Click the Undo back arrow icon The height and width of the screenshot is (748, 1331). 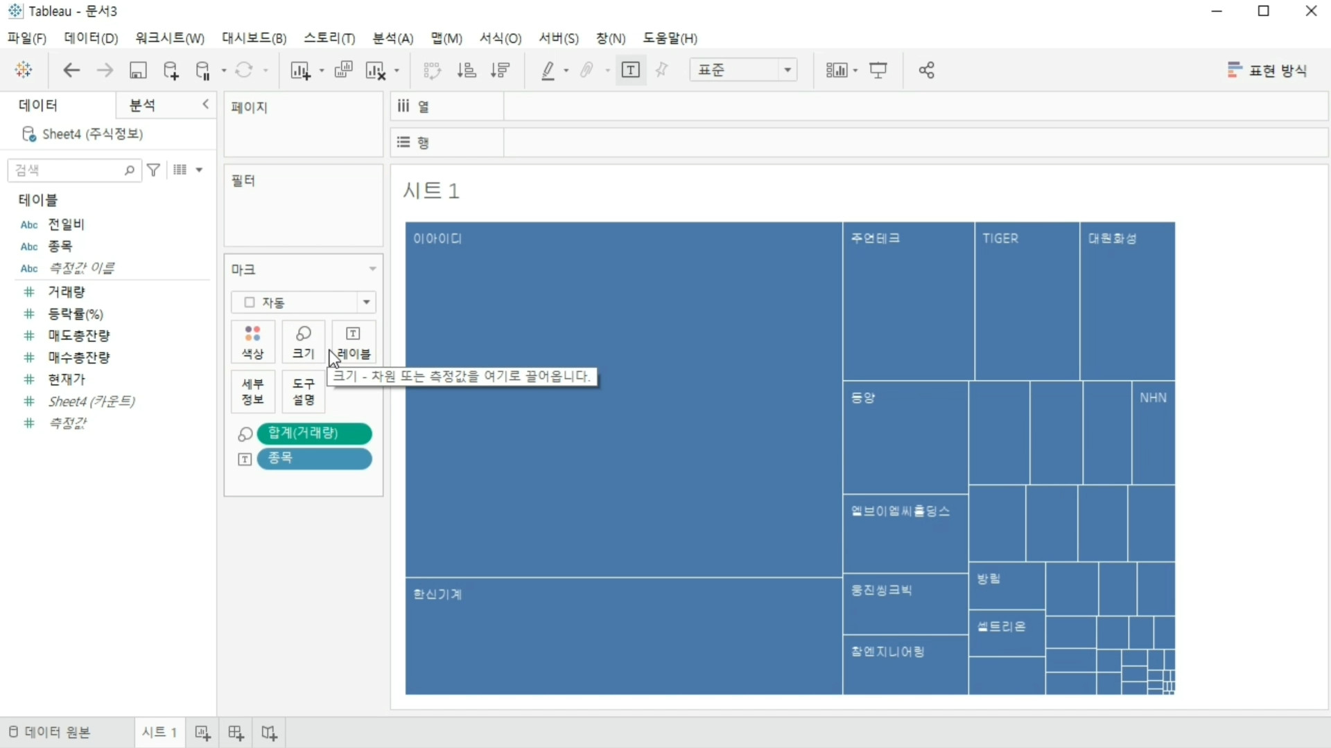71,70
